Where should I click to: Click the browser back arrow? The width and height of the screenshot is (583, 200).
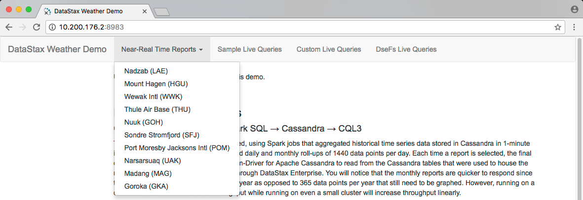[9, 27]
